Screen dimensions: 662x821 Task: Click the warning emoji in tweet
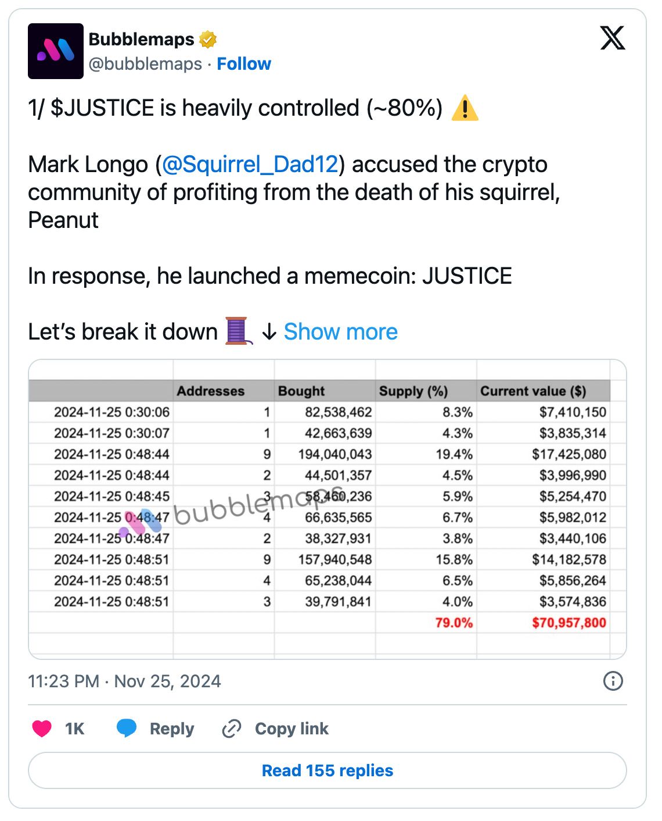(x=465, y=108)
